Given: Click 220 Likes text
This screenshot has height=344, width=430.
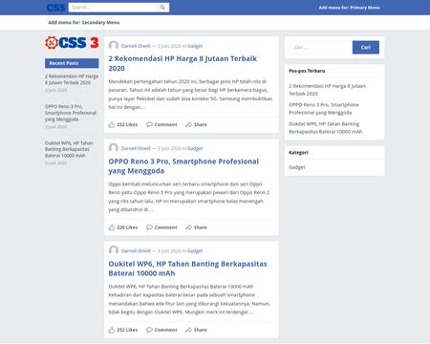Looking at the screenshot, I should pos(127,227).
